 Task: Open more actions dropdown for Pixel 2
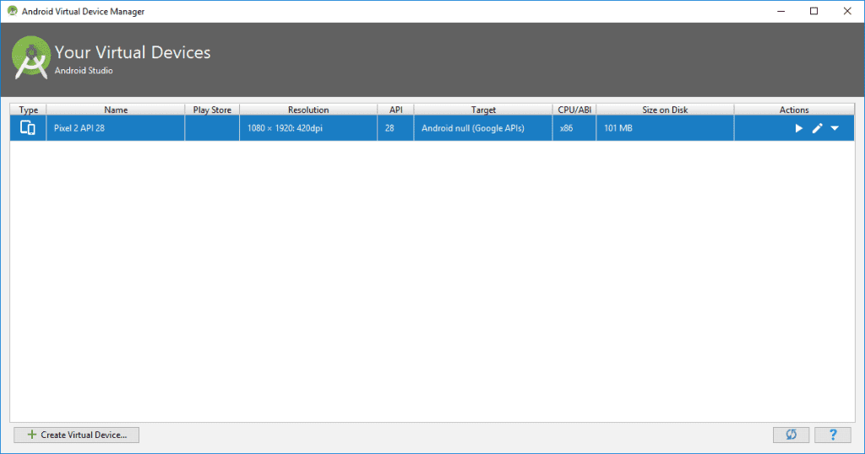[835, 128]
